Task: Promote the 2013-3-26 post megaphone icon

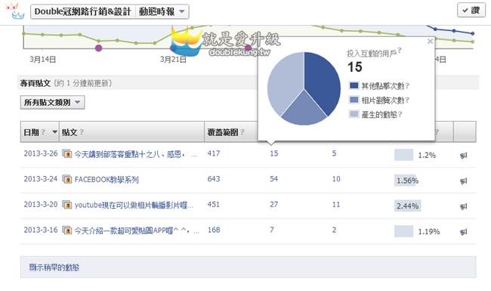Action: [464, 156]
